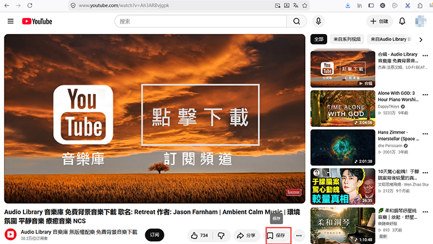
Task: Click the video player to toggle playback
Action: pos(155,119)
